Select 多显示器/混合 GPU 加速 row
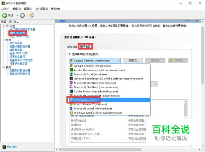This screenshot has height=152, width=205. pyautogui.click(x=108, y=134)
